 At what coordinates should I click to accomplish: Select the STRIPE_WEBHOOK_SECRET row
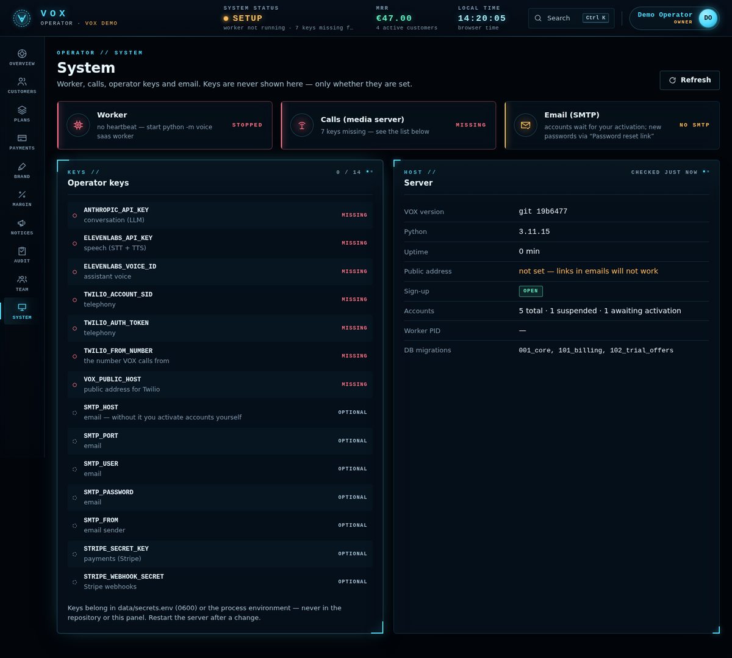tap(220, 582)
